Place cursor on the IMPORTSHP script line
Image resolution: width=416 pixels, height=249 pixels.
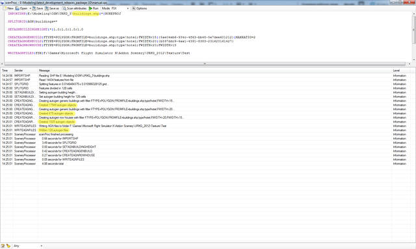point(64,14)
